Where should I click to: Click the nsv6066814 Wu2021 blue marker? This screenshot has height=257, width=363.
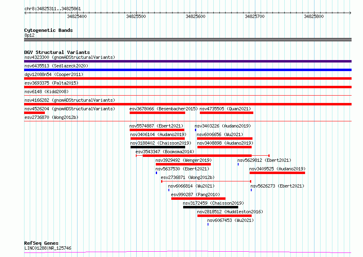point(169,190)
